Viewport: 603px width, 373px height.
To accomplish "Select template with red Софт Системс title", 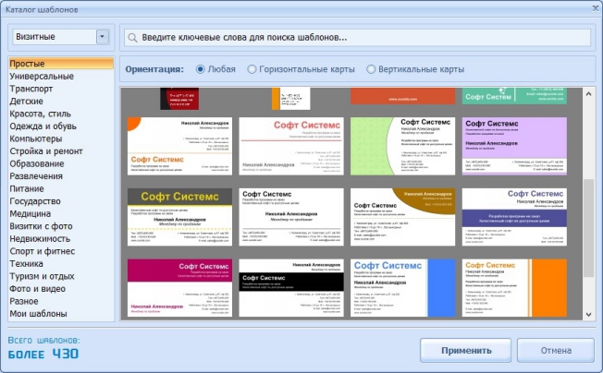I will [291, 146].
